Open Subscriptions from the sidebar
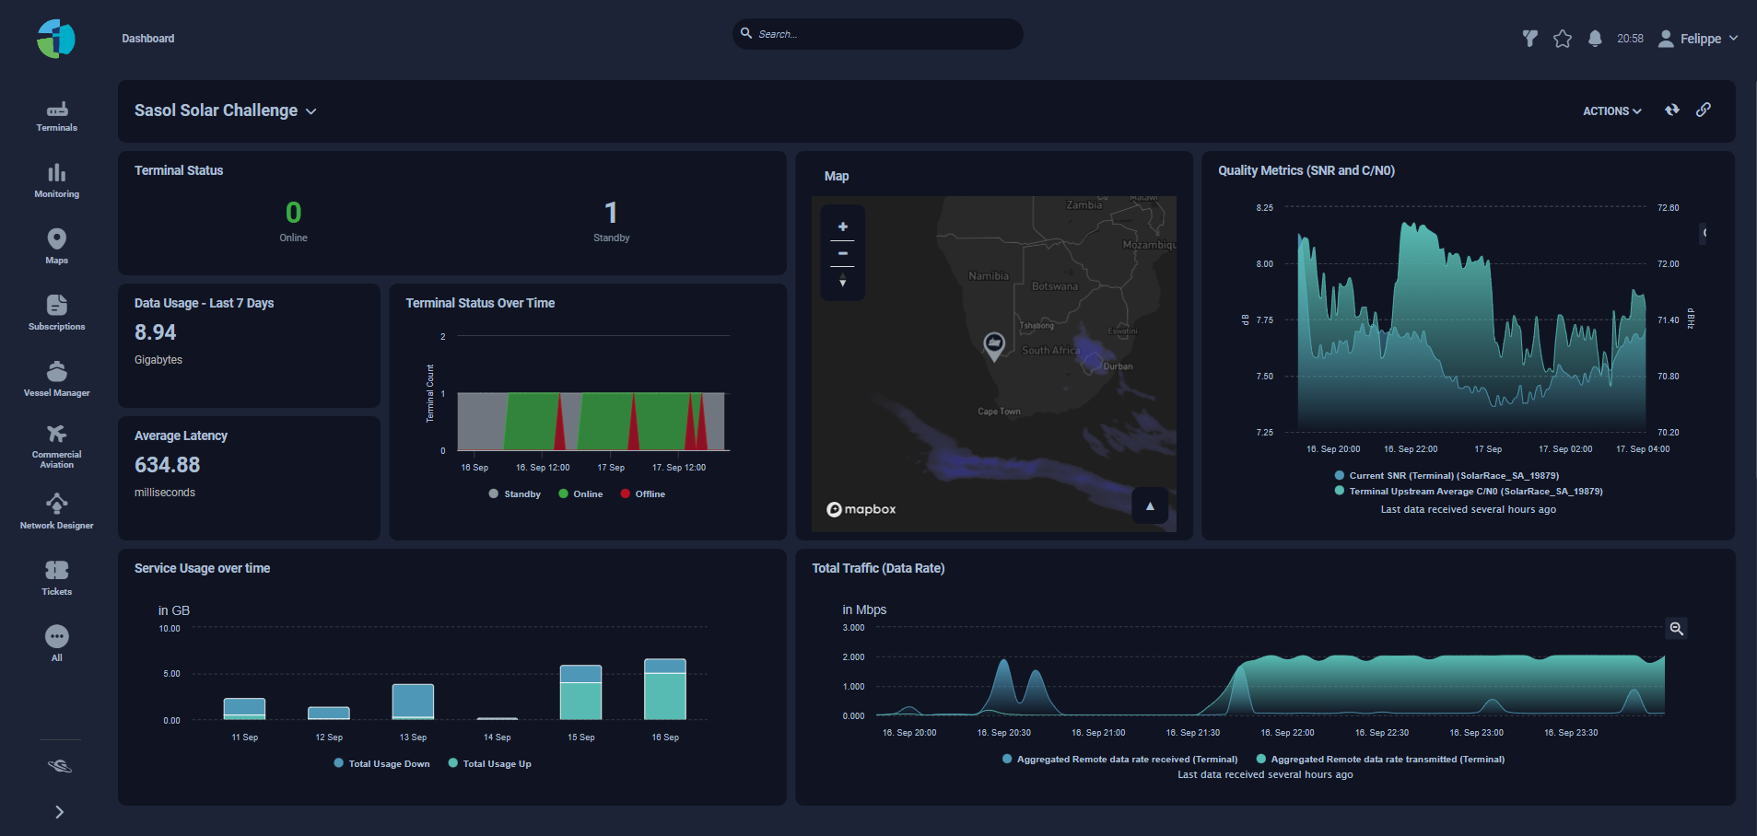 pyautogui.click(x=57, y=311)
